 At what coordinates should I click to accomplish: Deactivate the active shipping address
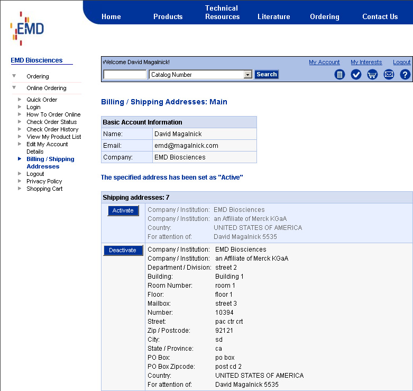[x=123, y=250]
